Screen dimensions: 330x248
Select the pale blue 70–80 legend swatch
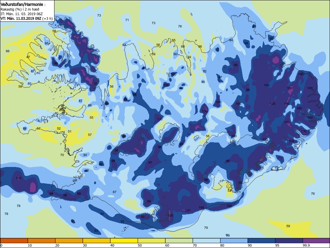pyautogui.click(x=207, y=241)
